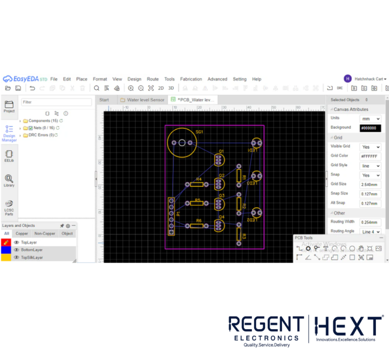
Task: Open the Project sidebar panel
Action: tap(9, 107)
